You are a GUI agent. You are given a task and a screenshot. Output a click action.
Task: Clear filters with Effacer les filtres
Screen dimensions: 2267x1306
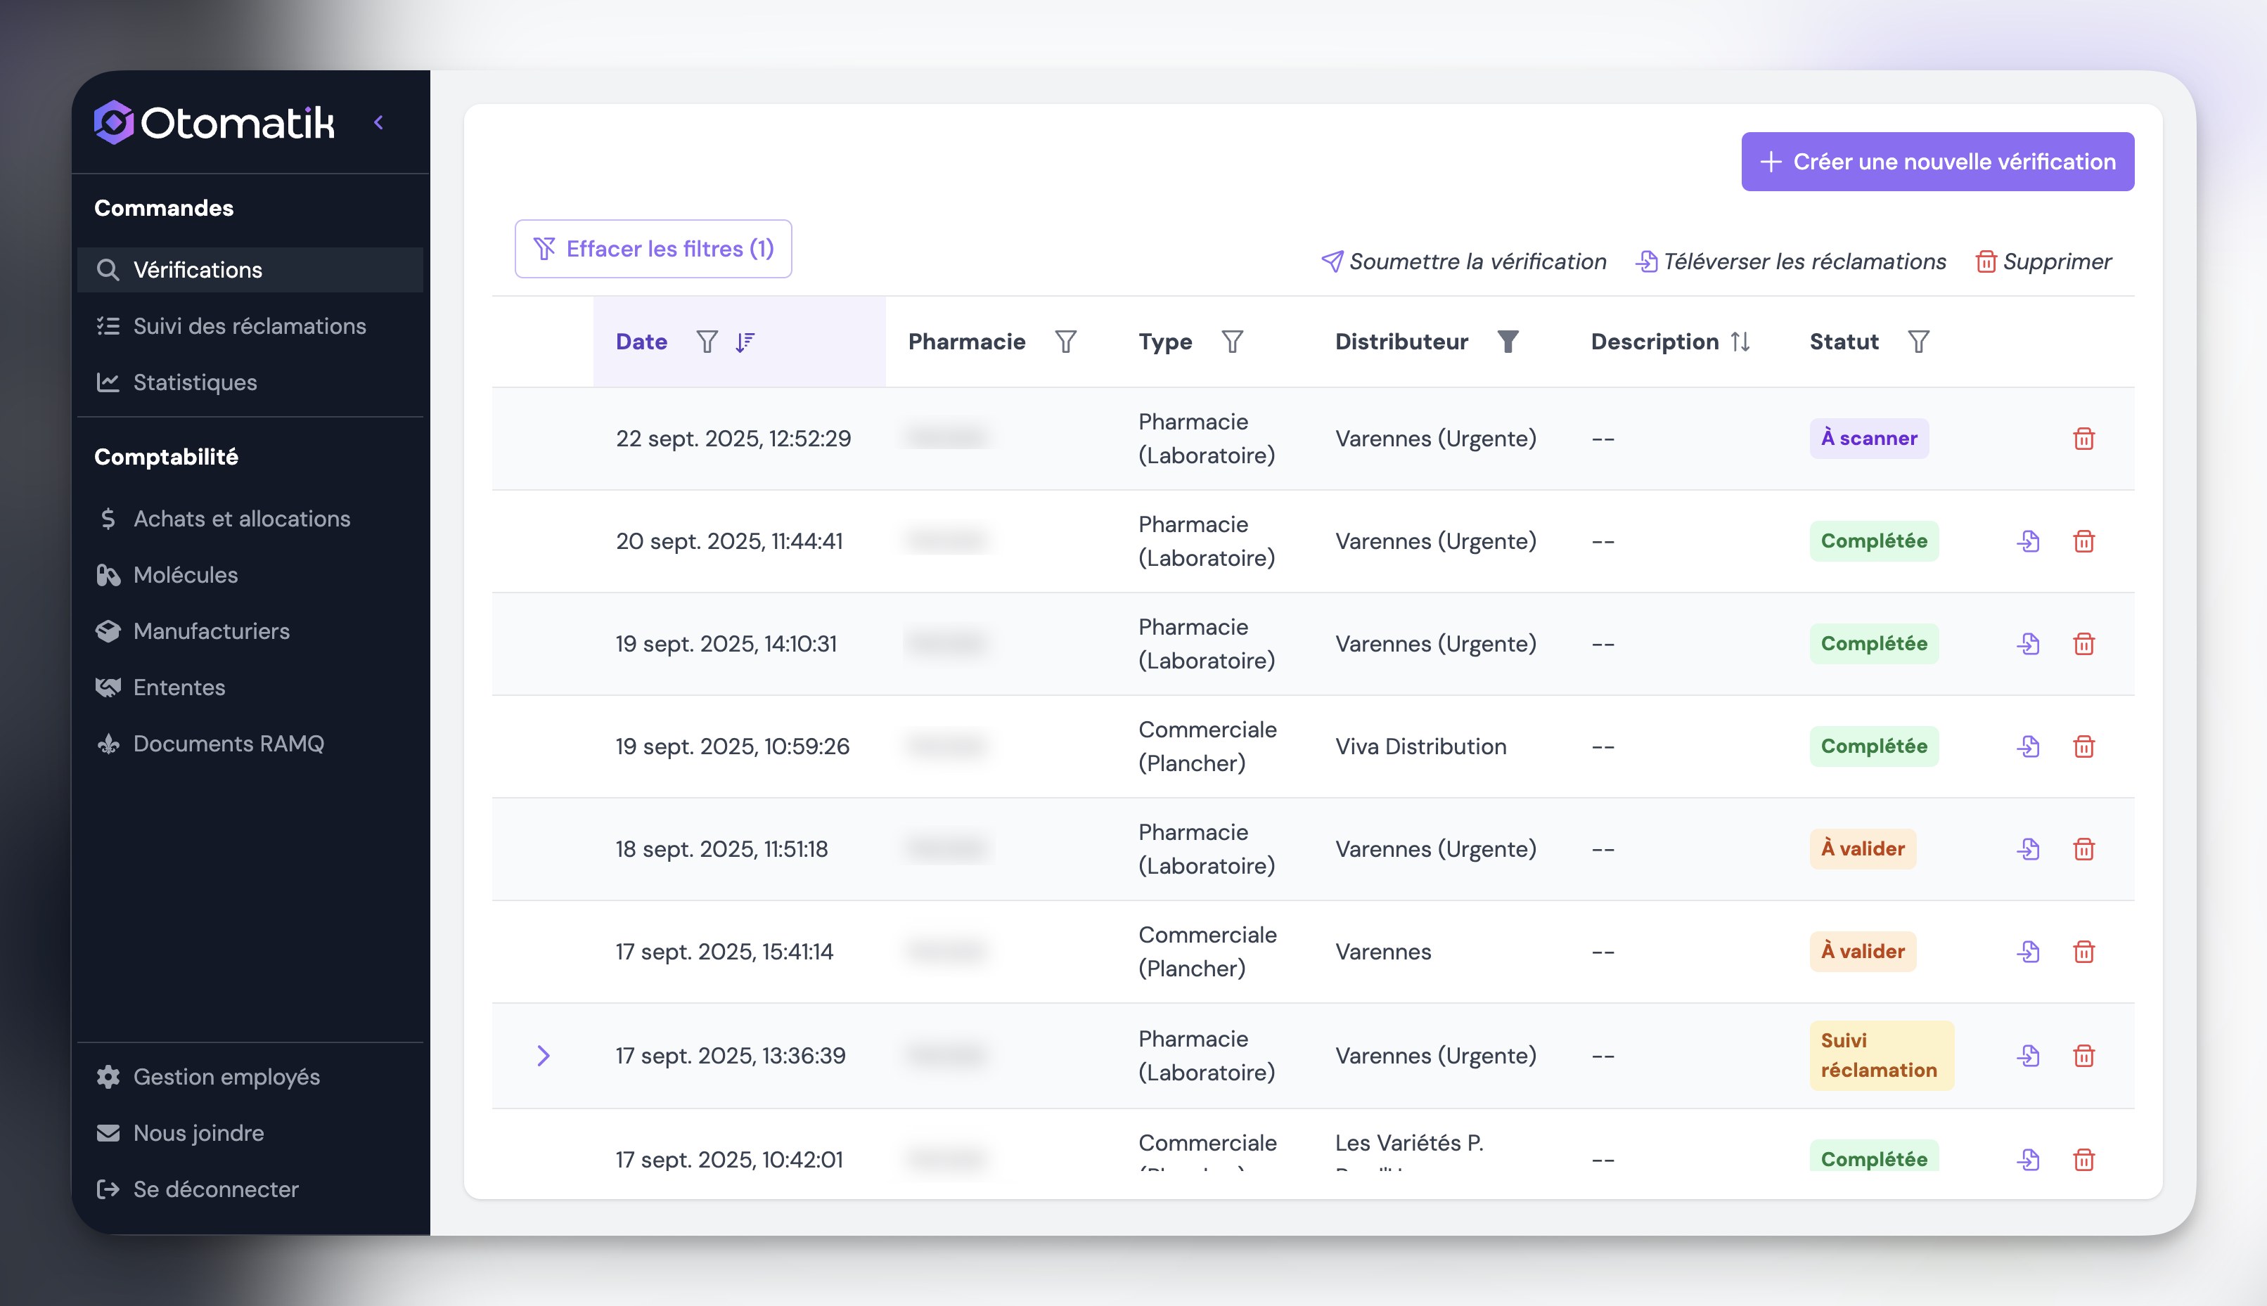[653, 248]
